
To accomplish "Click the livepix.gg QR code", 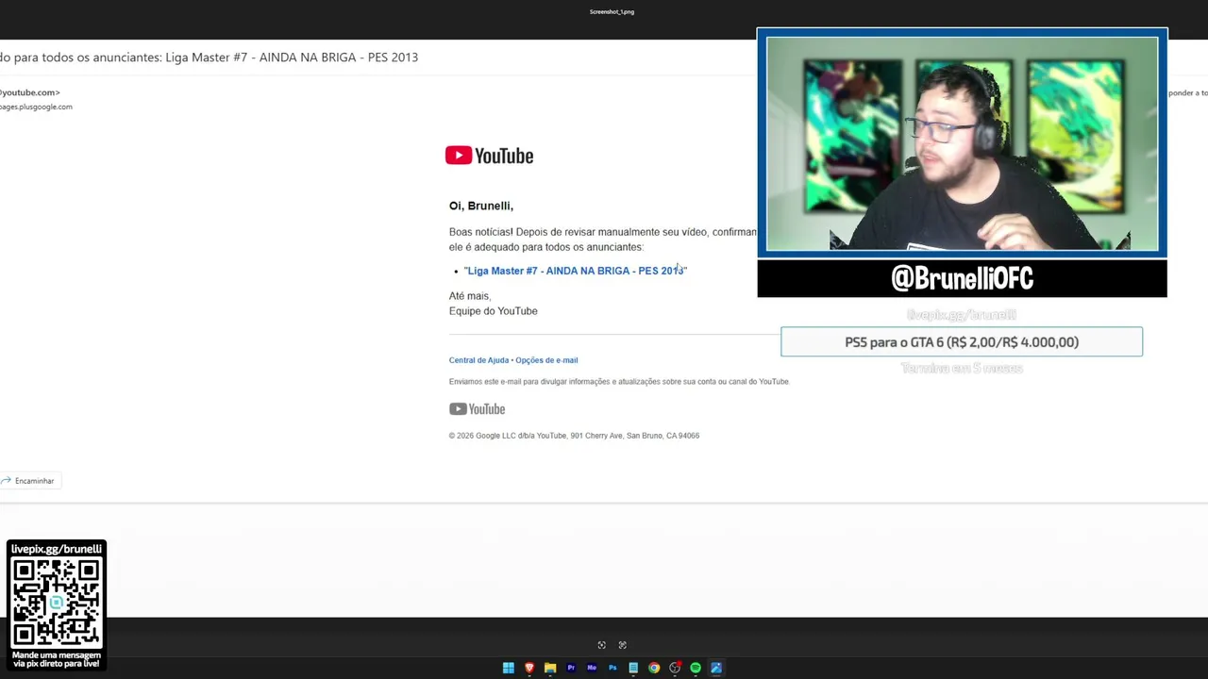I will click(57, 602).
